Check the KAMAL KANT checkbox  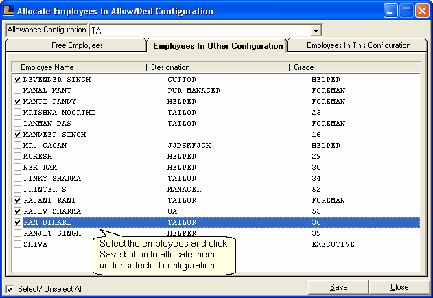point(17,91)
